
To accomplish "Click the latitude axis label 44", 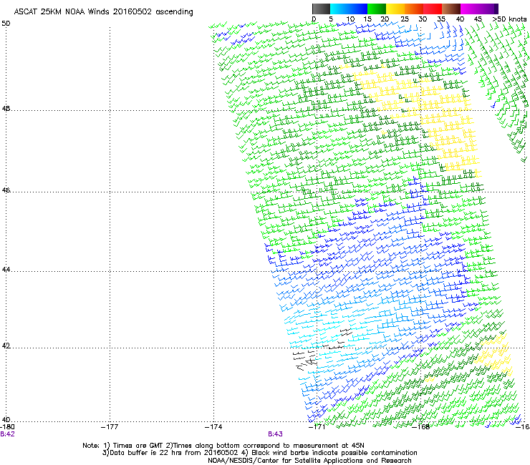I will tap(6, 270).
